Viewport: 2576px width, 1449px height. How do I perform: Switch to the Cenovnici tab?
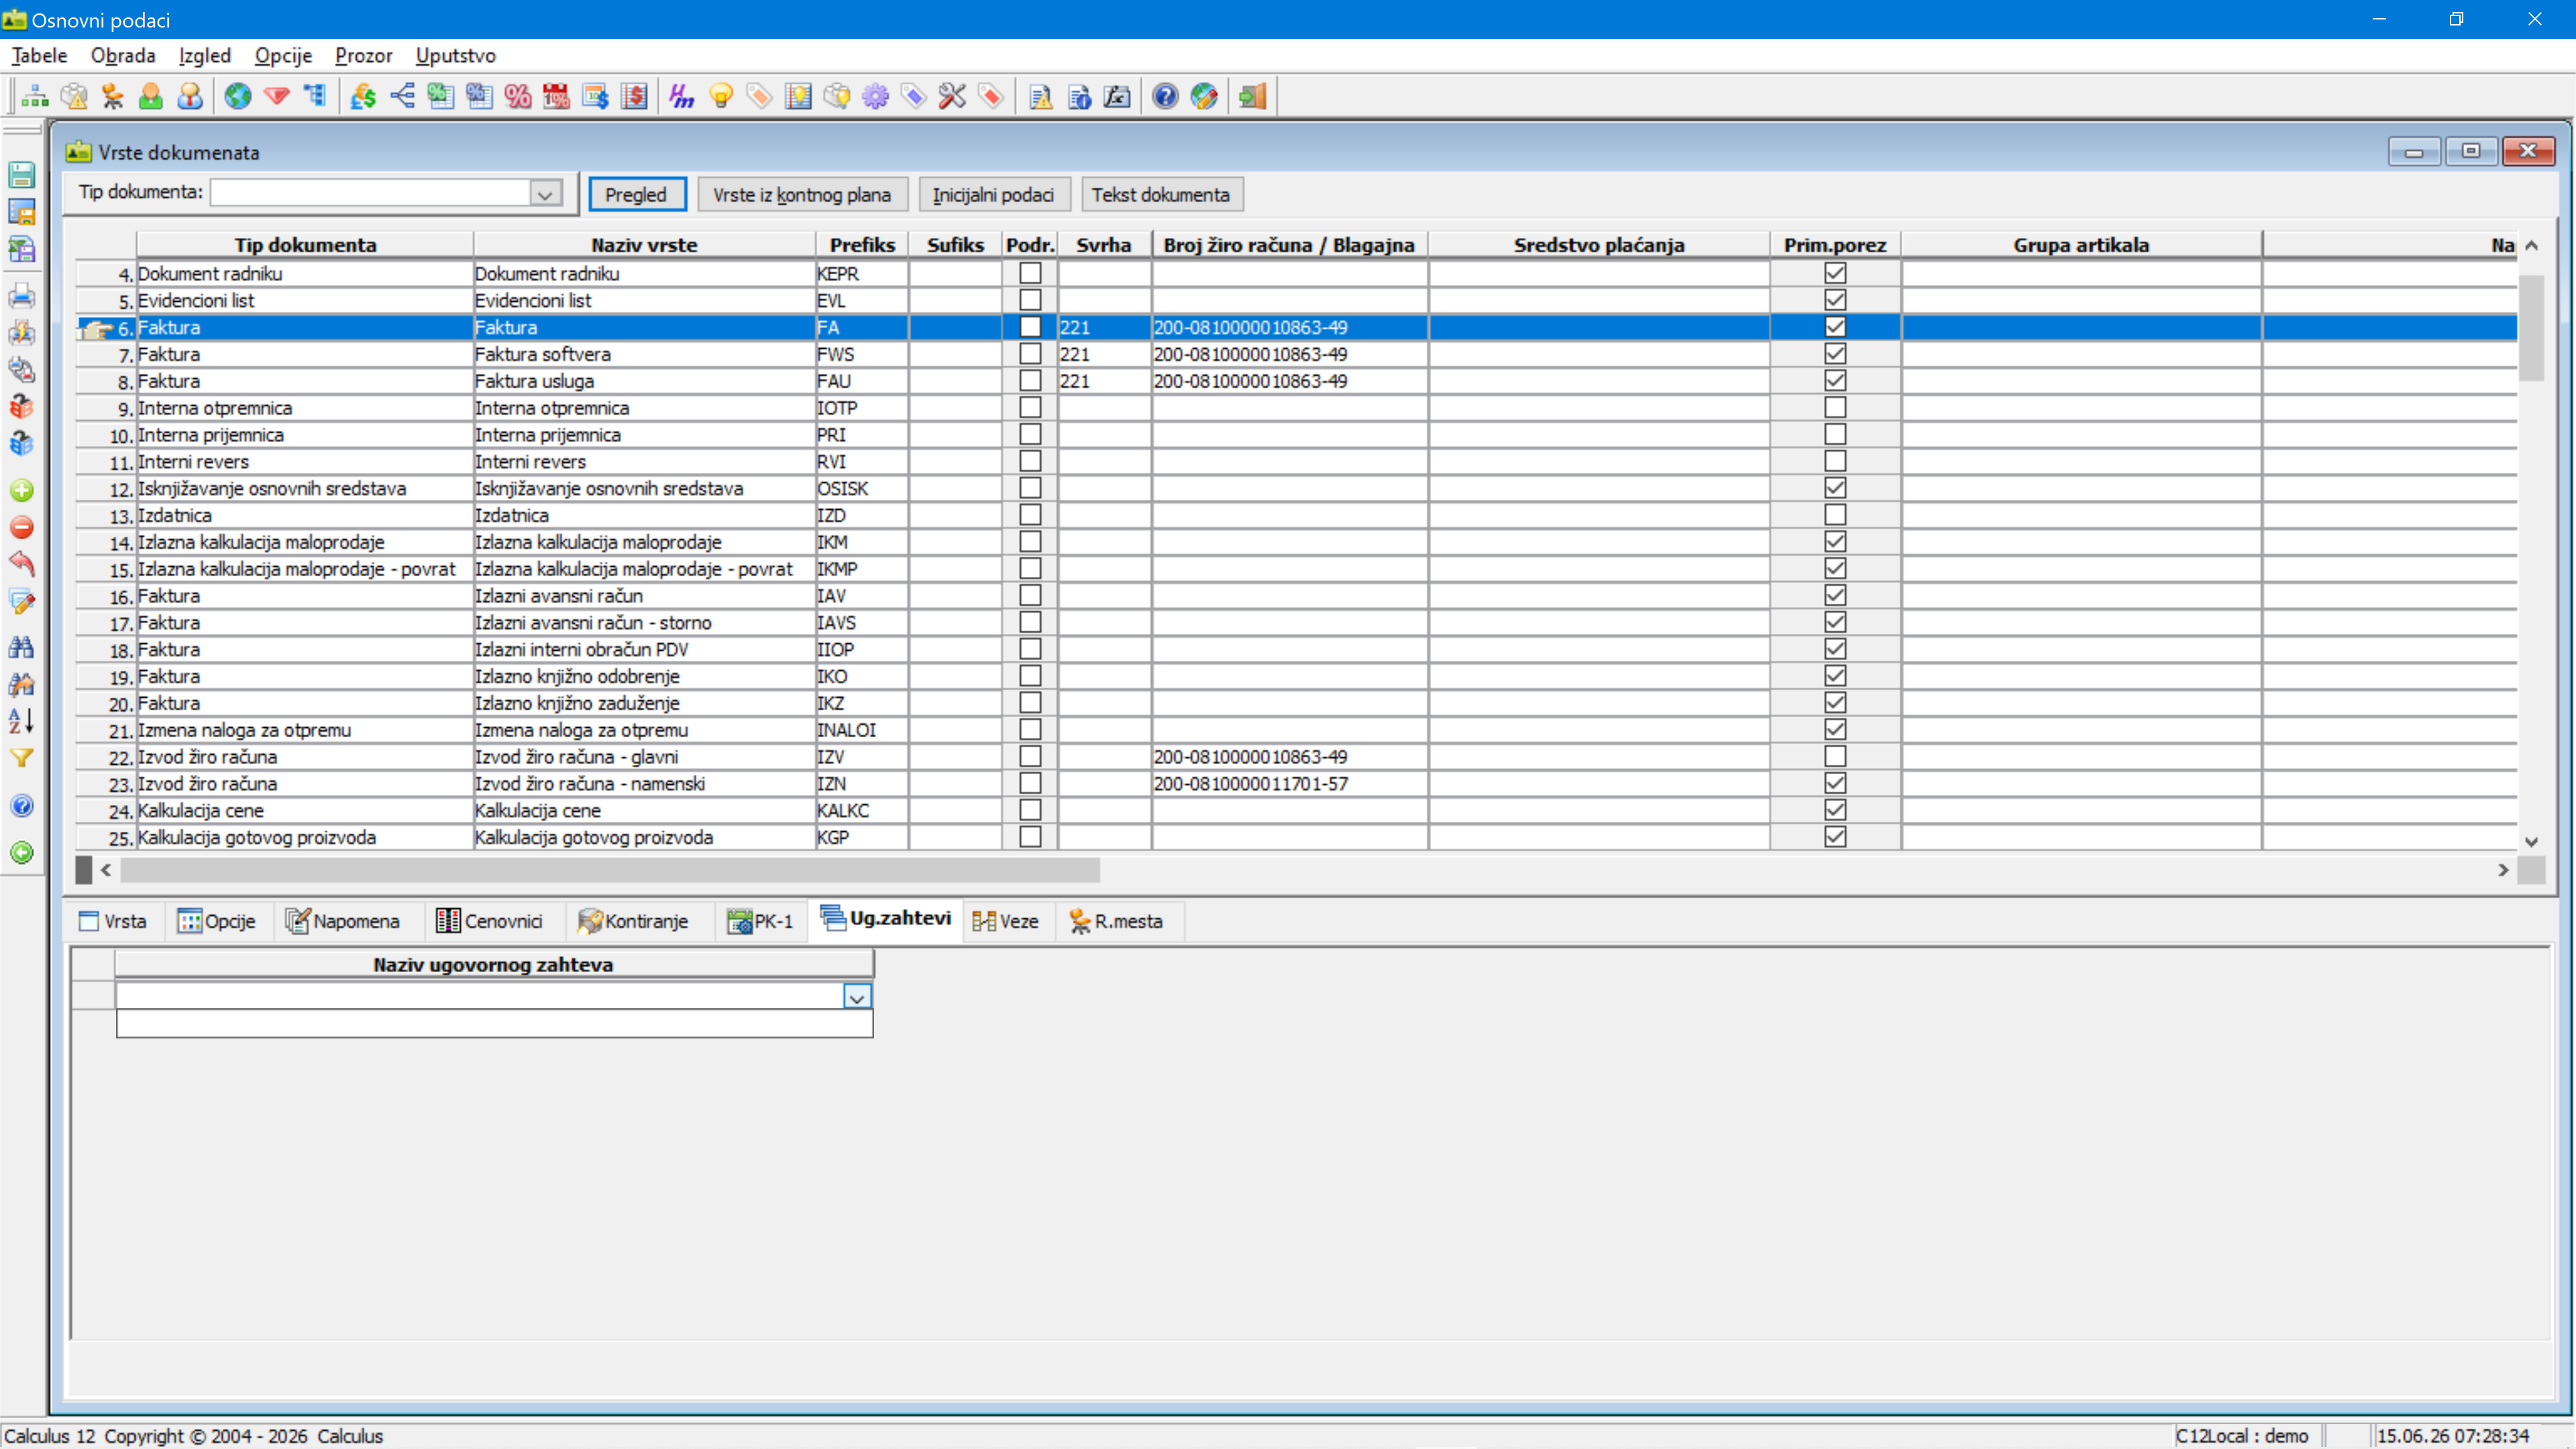[x=490, y=921]
